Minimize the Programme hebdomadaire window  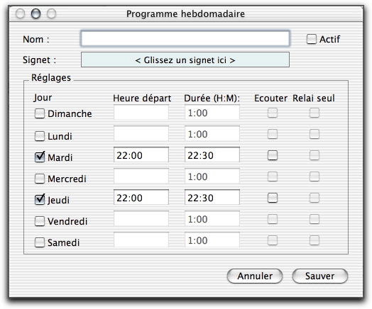35,13
